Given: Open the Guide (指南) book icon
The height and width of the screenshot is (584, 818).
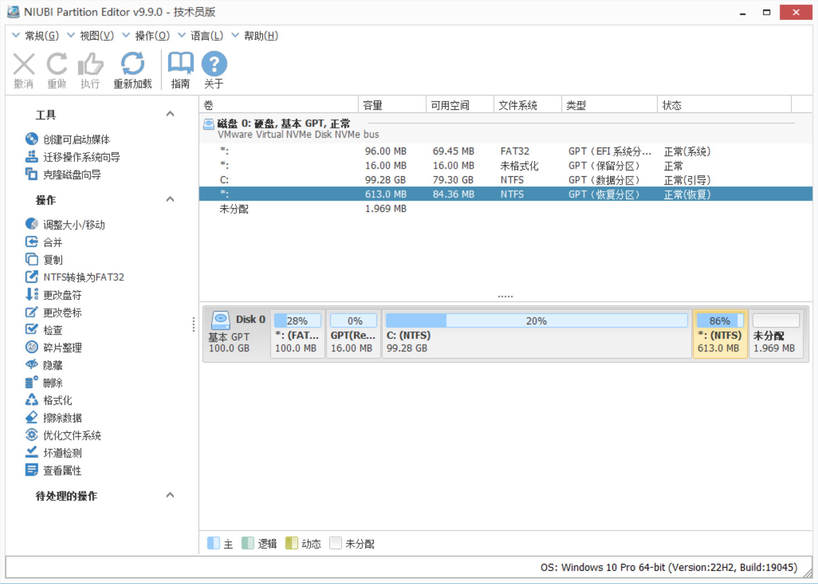Looking at the screenshot, I should pos(180,63).
